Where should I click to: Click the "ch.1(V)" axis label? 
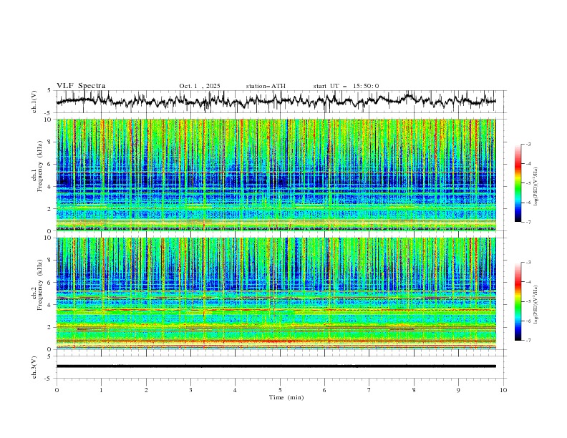pyautogui.click(x=34, y=102)
